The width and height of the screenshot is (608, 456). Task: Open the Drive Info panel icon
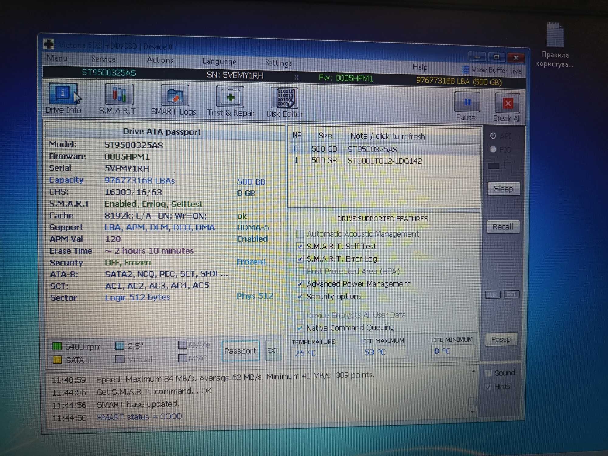click(63, 93)
